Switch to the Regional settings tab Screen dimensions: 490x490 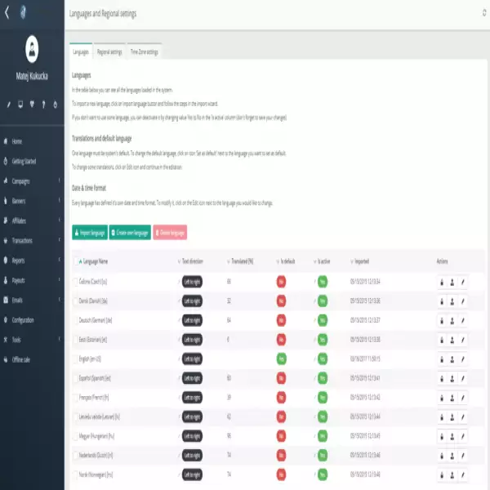click(109, 51)
